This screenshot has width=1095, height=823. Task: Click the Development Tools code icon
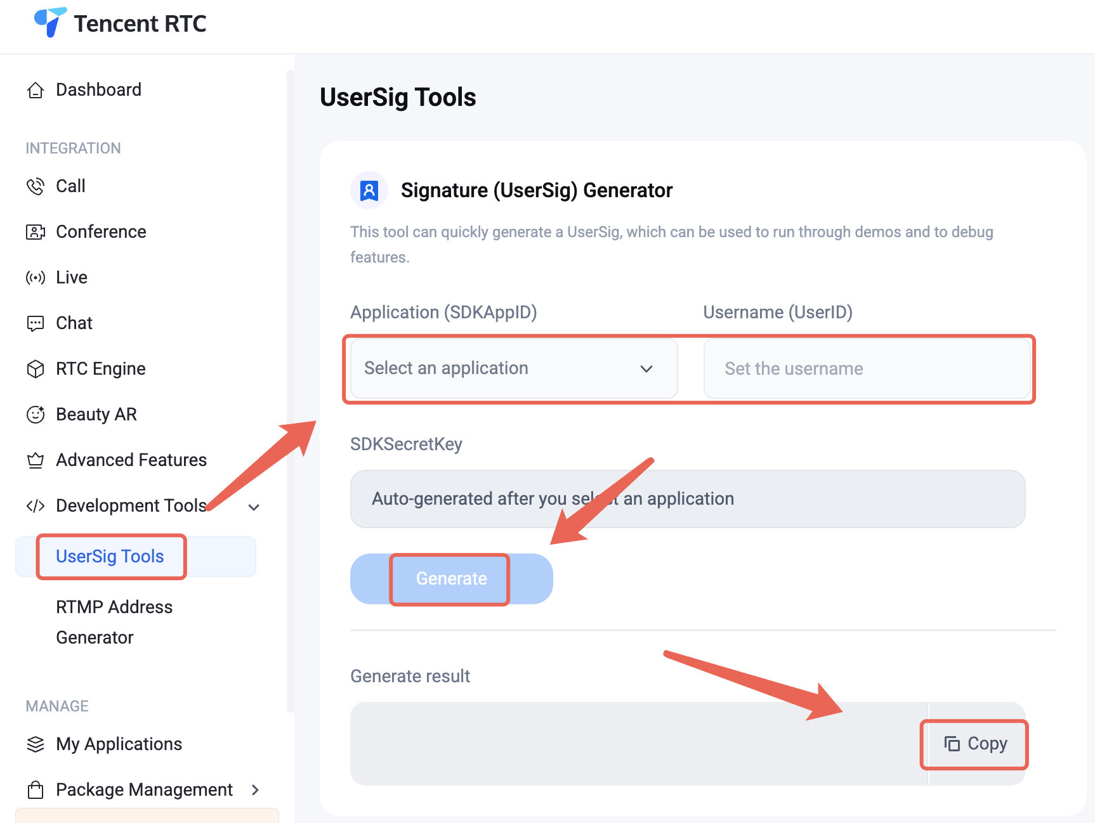[36, 506]
